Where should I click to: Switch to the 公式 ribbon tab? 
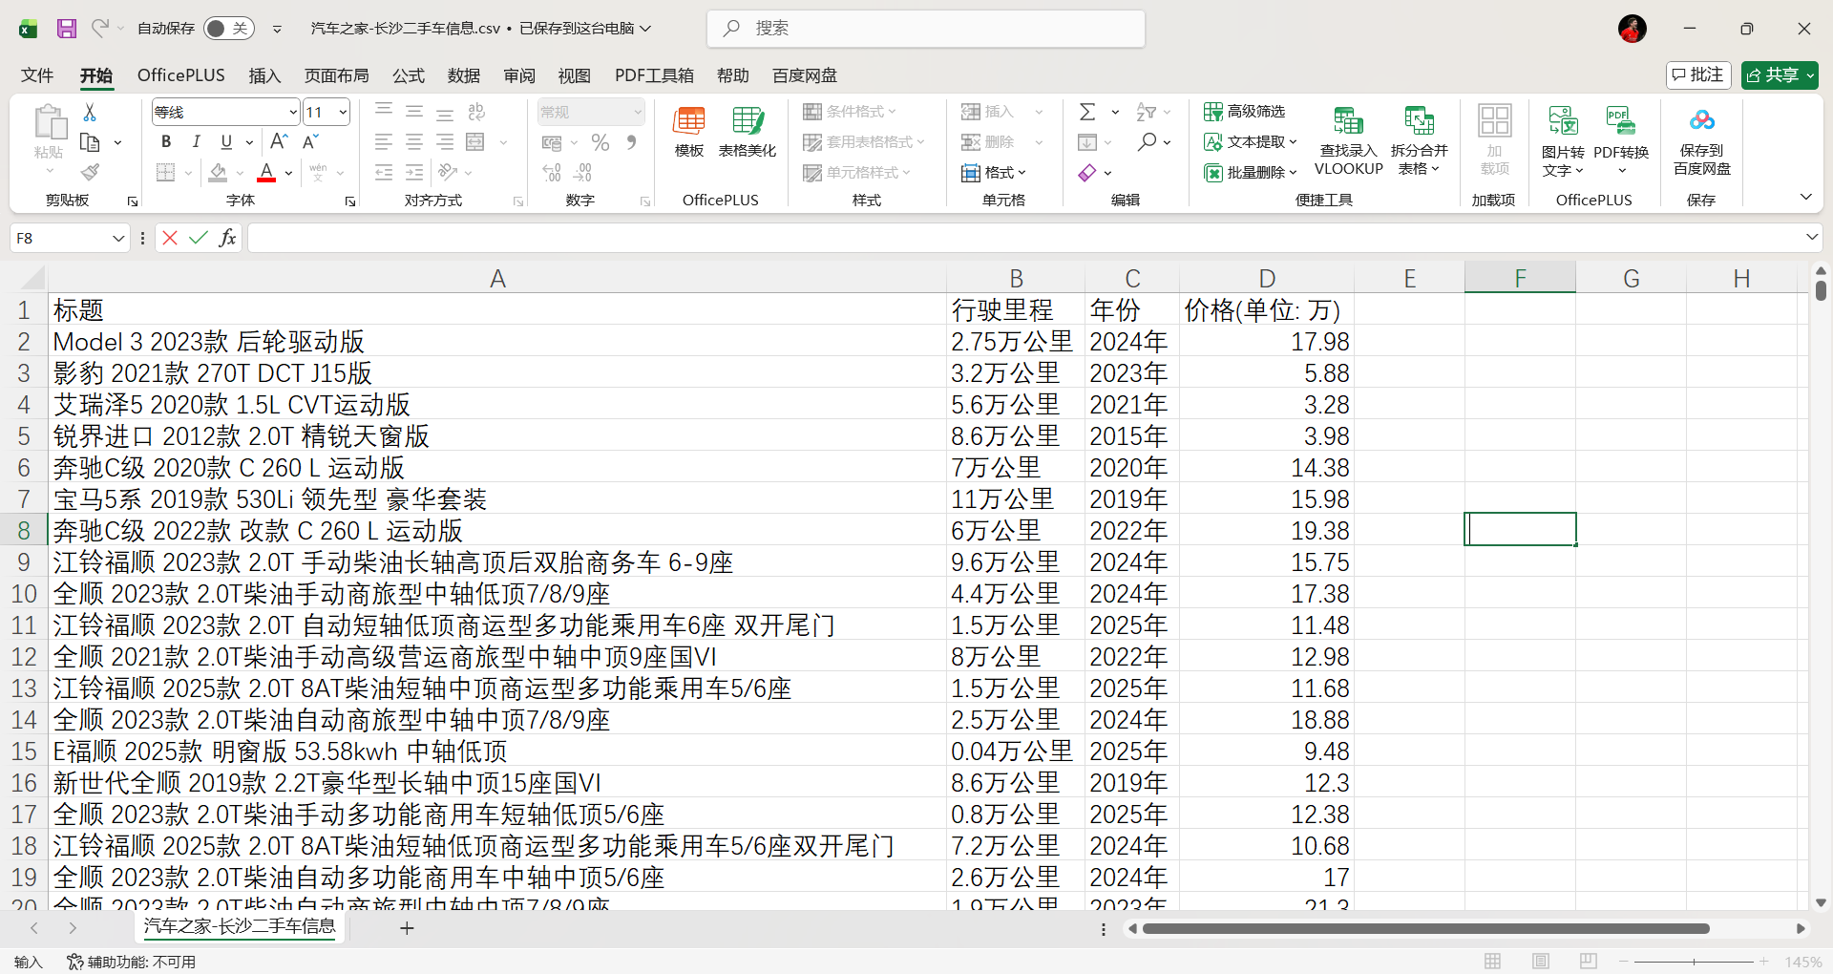pos(408,75)
